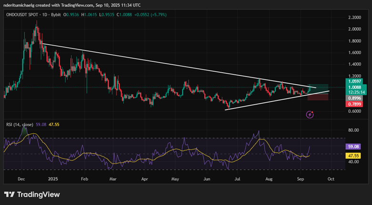
Task: Select the ONDOUSDT SPOT symbol title
Action: (22, 15)
